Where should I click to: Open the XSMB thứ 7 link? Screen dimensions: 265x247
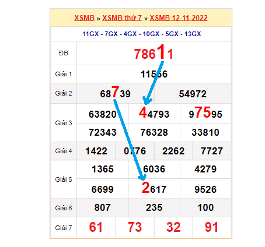tap(122, 18)
